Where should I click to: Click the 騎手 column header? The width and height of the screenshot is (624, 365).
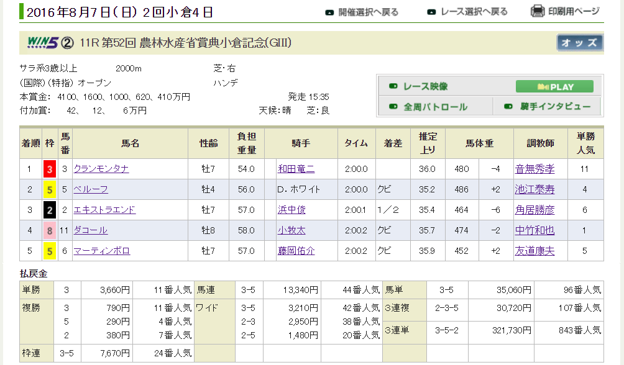click(x=301, y=143)
